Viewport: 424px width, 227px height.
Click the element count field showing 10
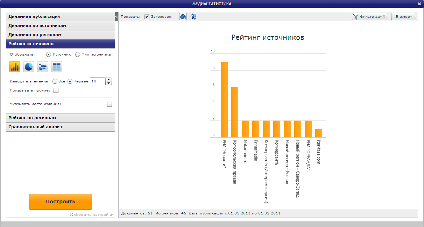[98, 81]
